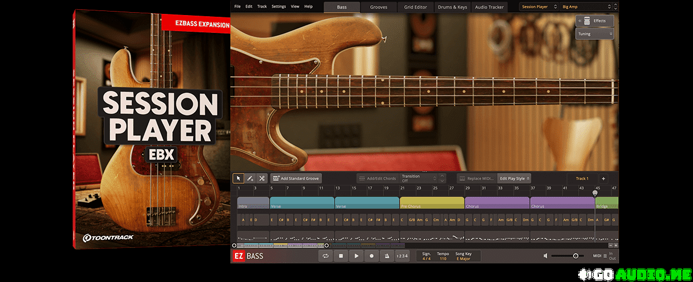Screen dimensions: 693x282
Task: Open the Settings menu
Action: point(278,6)
